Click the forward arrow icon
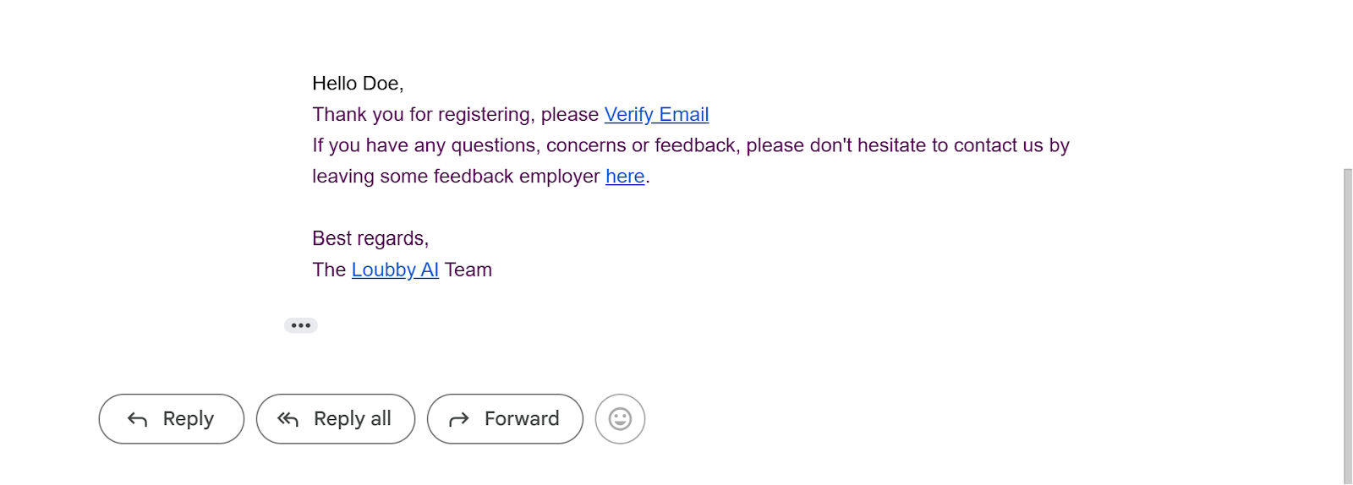Screen dimensions: 1353x485 coord(459,419)
